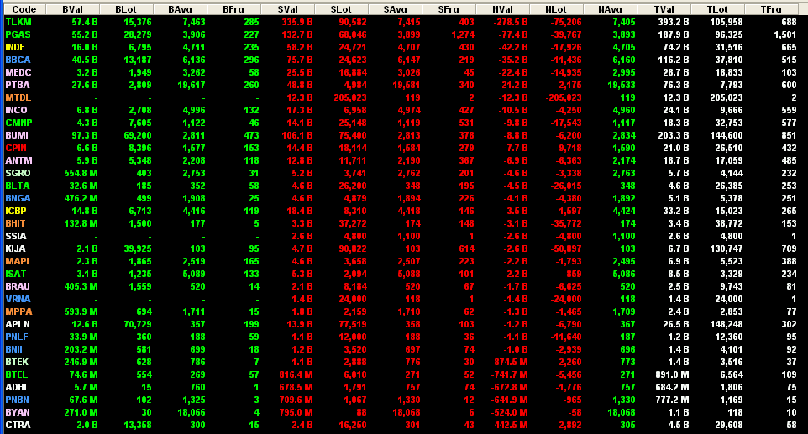
Task: Click the TLot column header
Action: tap(717, 9)
